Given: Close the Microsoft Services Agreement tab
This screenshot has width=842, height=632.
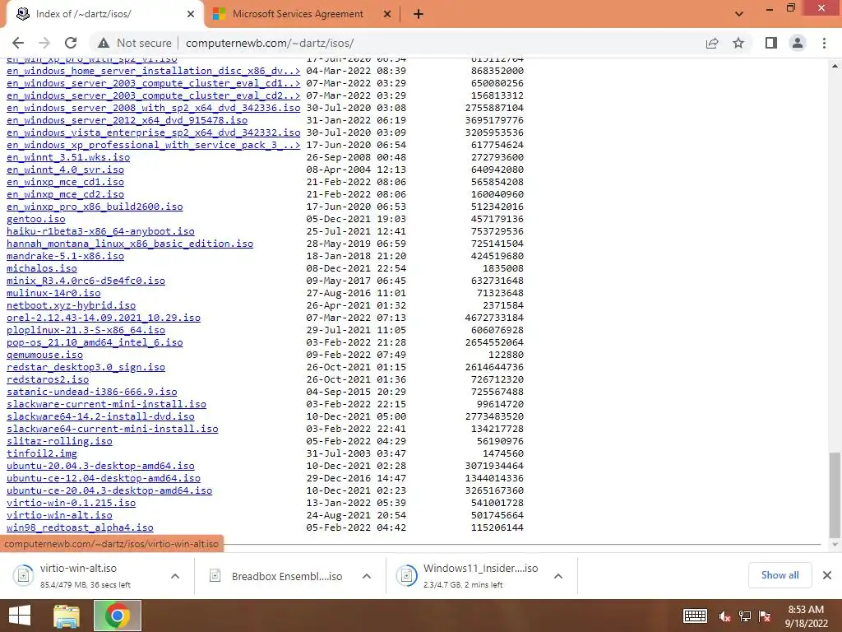Looking at the screenshot, I should [387, 14].
